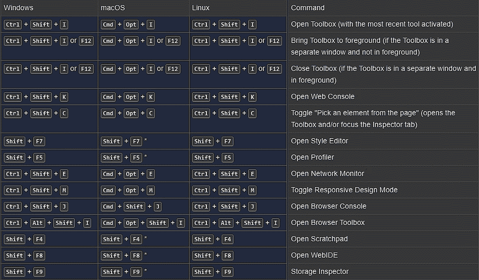Click the Open Network Monitor command
The width and height of the screenshot is (479, 280).
(x=327, y=174)
